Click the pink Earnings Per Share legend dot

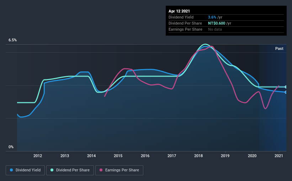point(101,170)
